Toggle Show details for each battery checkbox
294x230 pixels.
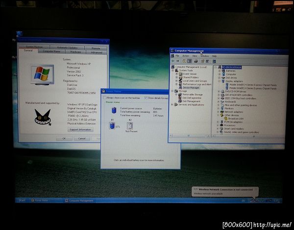pyautogui.click(x=146, y=98)
